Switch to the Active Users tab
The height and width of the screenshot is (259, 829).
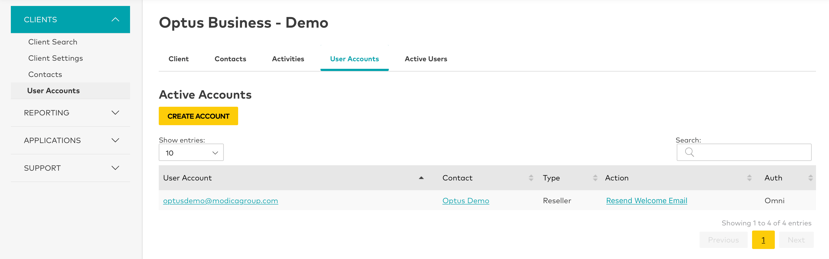(x=425, y=59)
